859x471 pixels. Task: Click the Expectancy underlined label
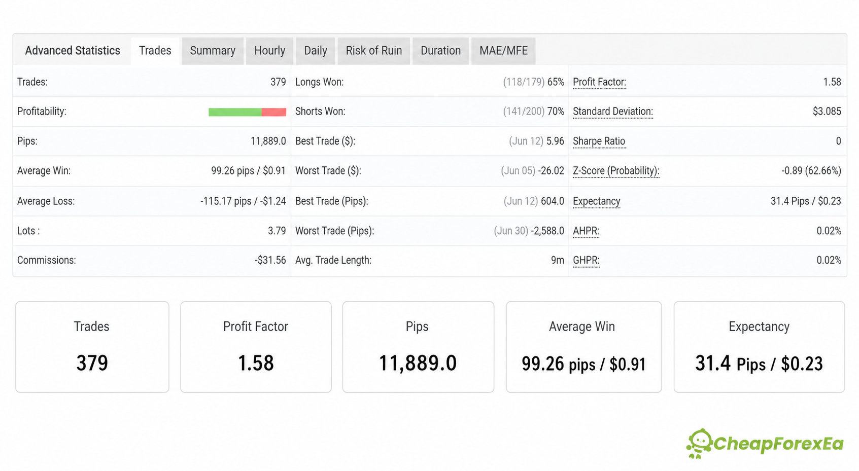pyautogui.click(x=596, y=201)
